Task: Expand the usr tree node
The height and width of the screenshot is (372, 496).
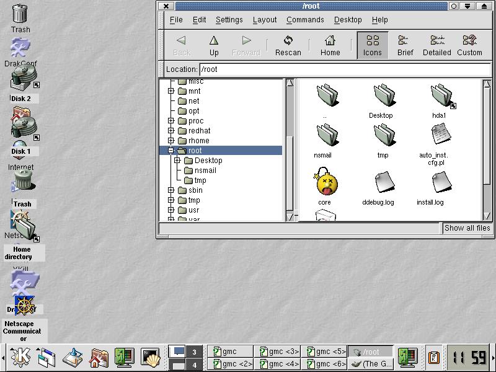Action: point(171,210)
